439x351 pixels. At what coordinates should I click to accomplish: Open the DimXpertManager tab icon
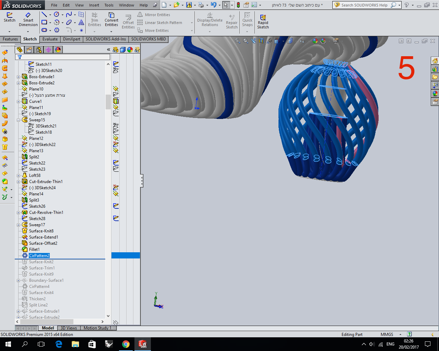[48, 50]
